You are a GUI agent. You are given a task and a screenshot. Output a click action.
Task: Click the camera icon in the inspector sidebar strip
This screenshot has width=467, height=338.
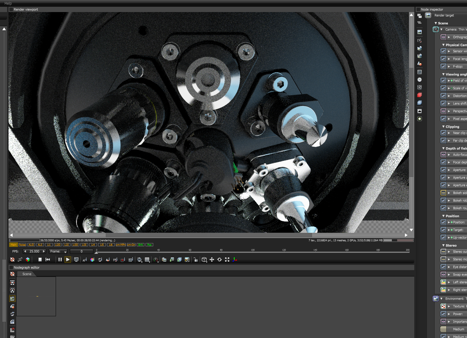click(x=420, y=41)
